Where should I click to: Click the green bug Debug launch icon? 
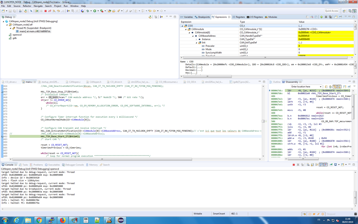pyautogui.click(x=88, y=11)
